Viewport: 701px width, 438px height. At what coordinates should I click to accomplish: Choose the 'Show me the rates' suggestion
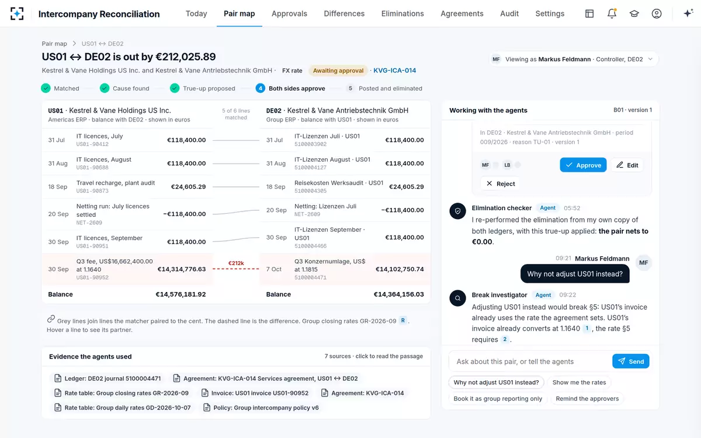(579, 383)
